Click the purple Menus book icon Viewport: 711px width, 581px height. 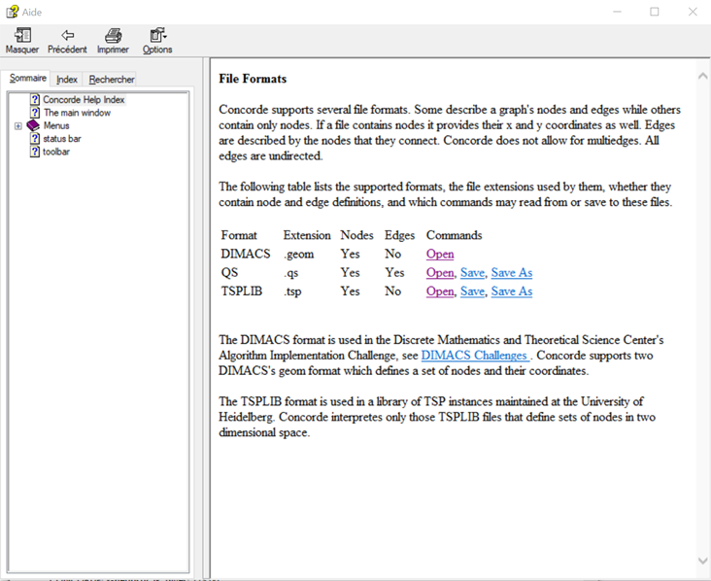[x=33, y=125]
